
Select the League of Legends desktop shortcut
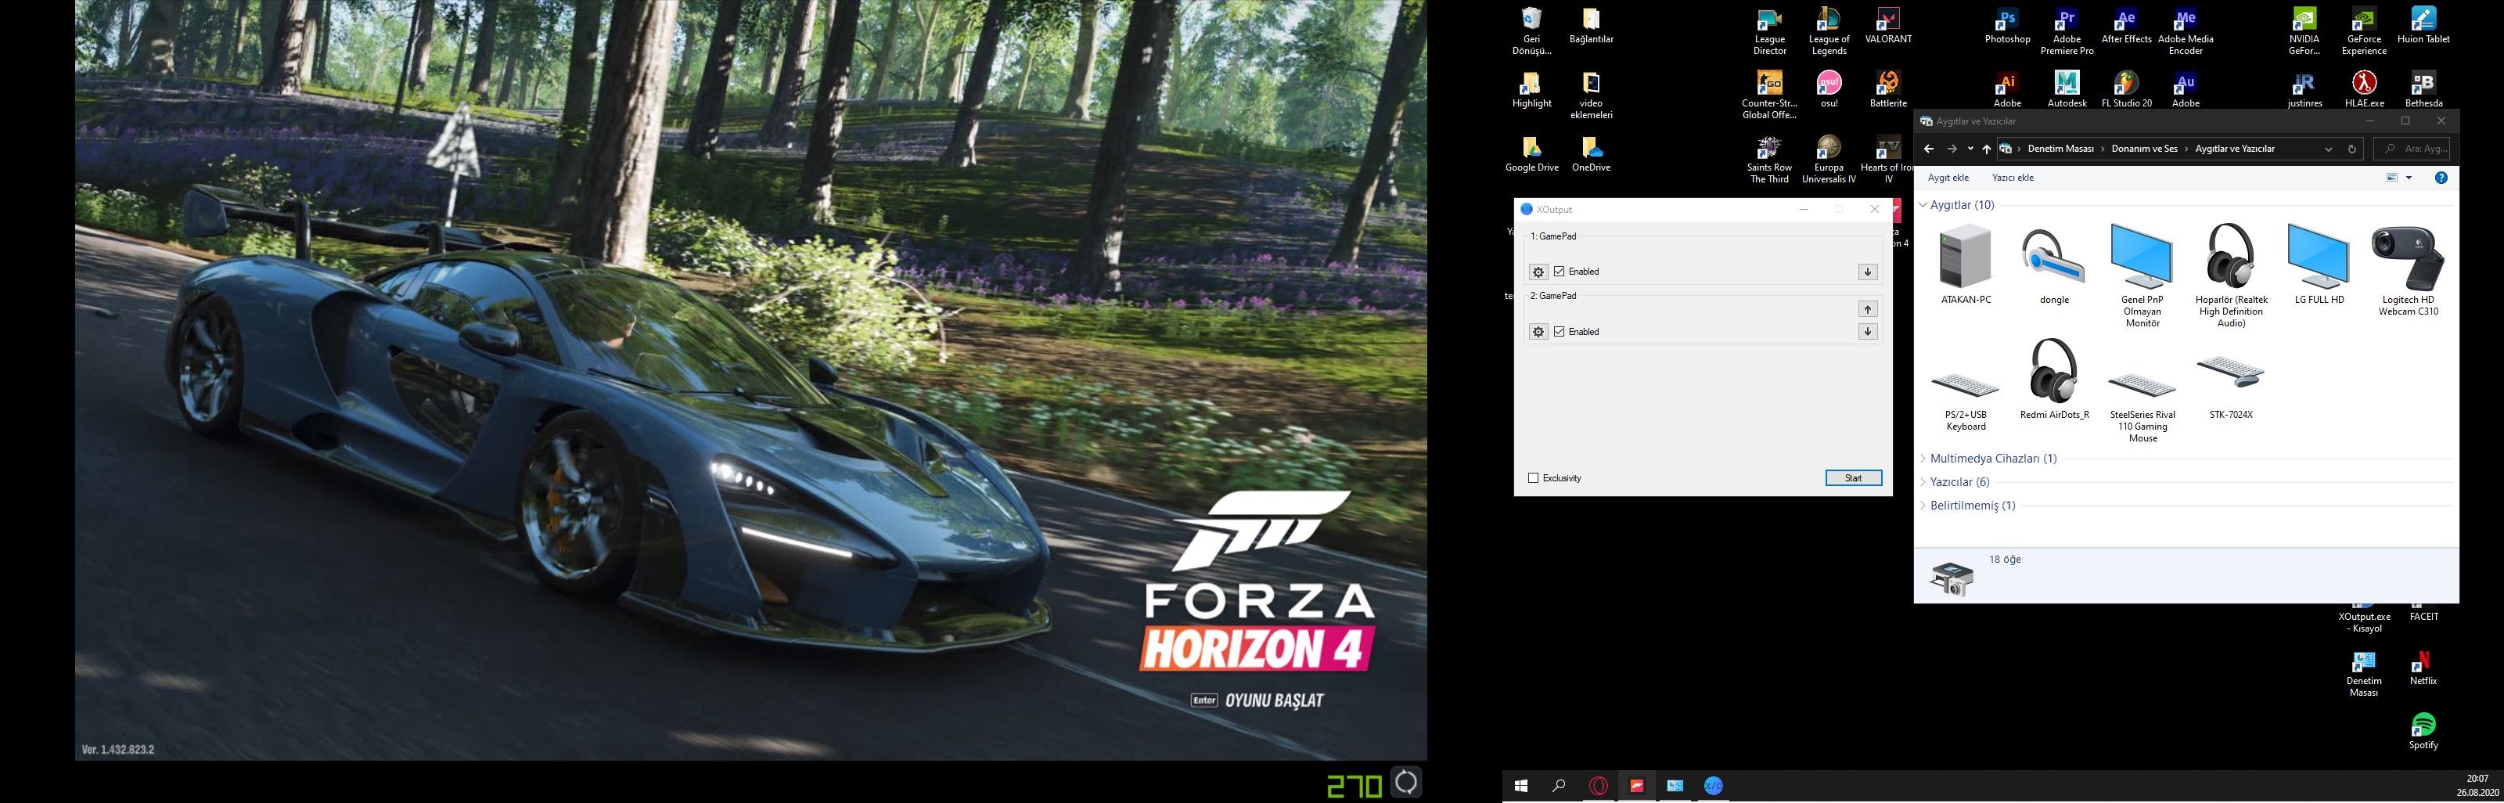tap(1829, 31)
